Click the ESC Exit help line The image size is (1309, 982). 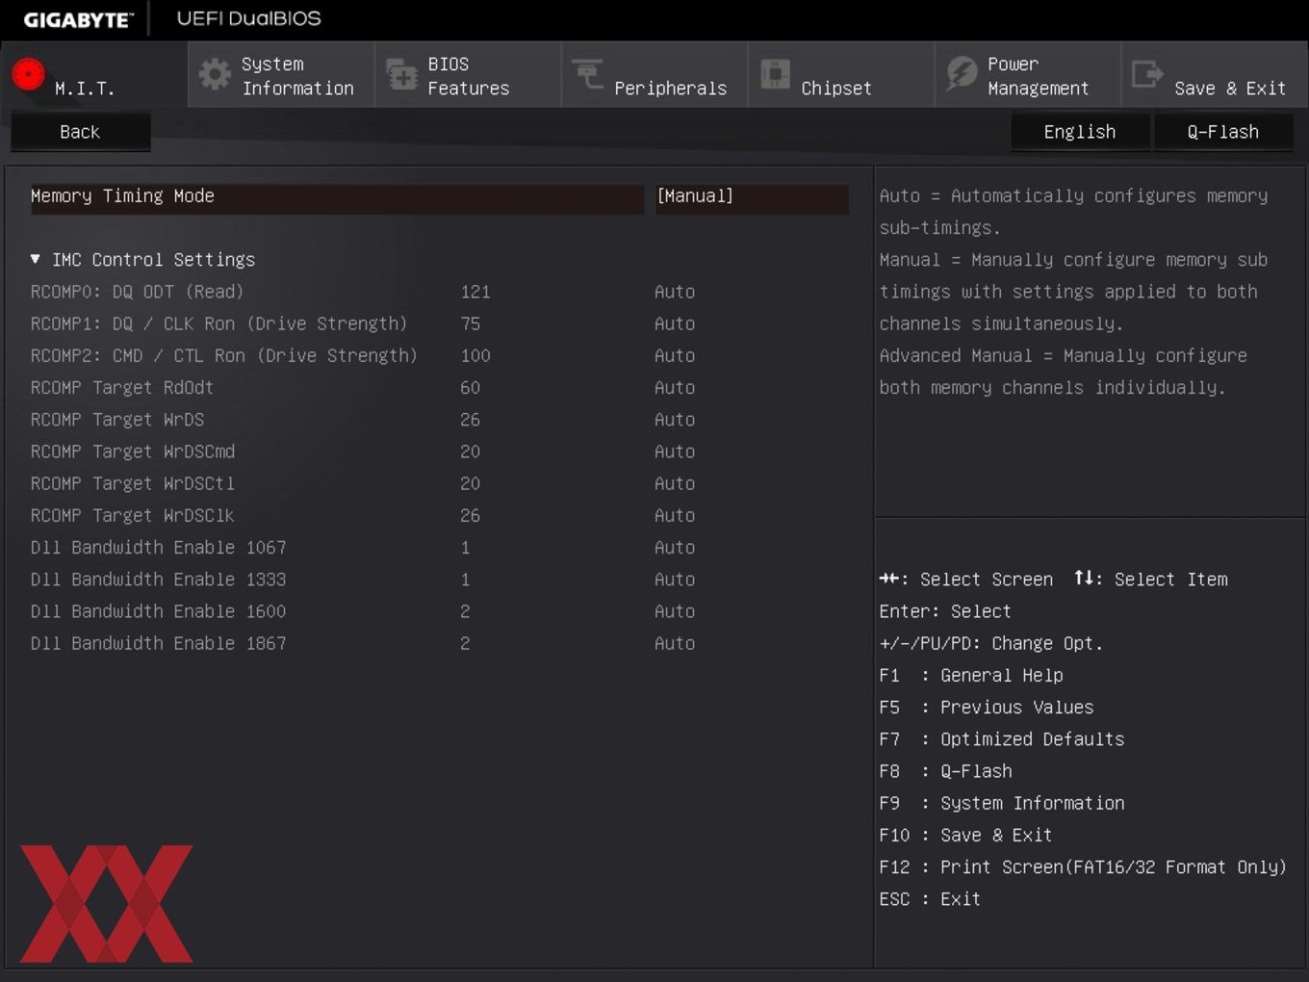click(930, 899)
